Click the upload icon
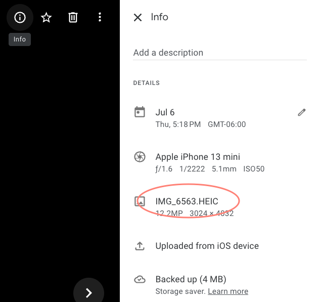Screen dimensions: 319x302 pos(140,246)
